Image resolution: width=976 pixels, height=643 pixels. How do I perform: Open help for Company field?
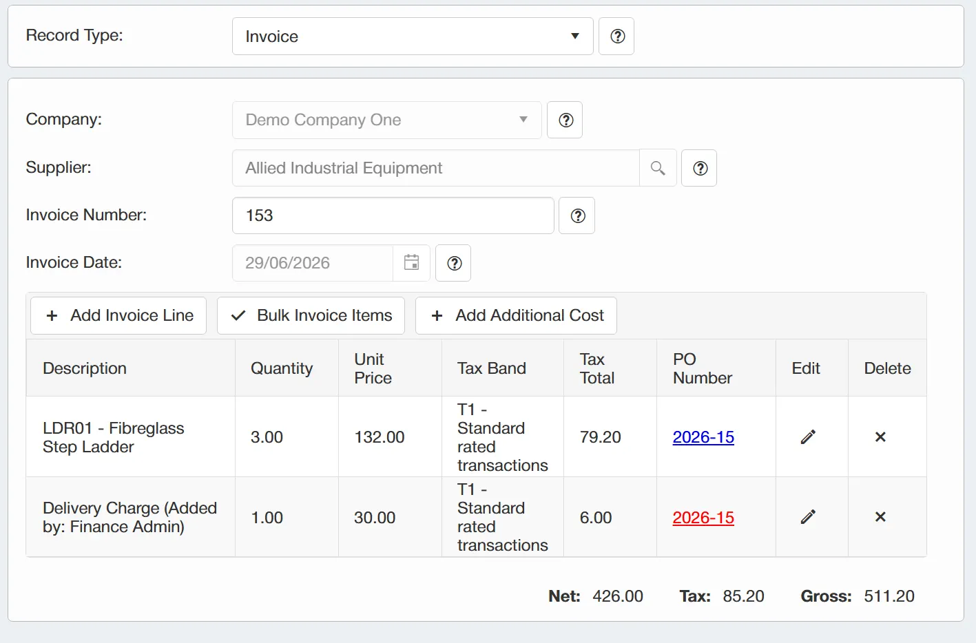click(x=565, y=120)
